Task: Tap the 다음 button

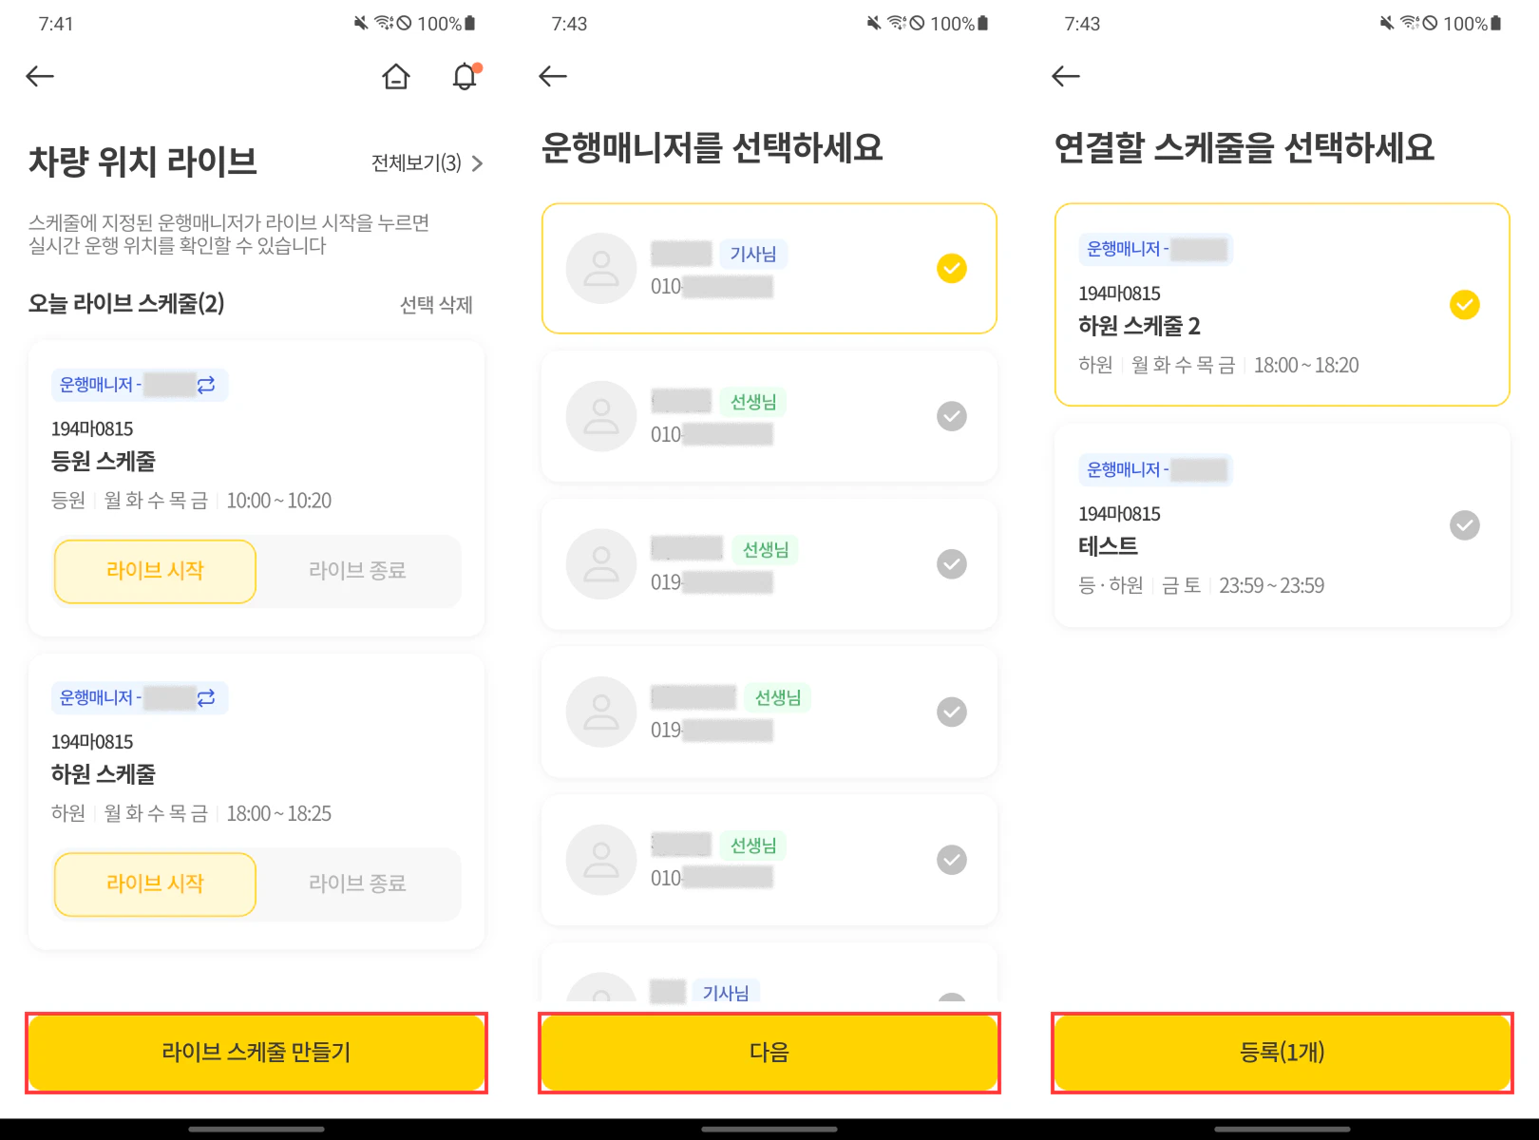Action: point(769,1053)
